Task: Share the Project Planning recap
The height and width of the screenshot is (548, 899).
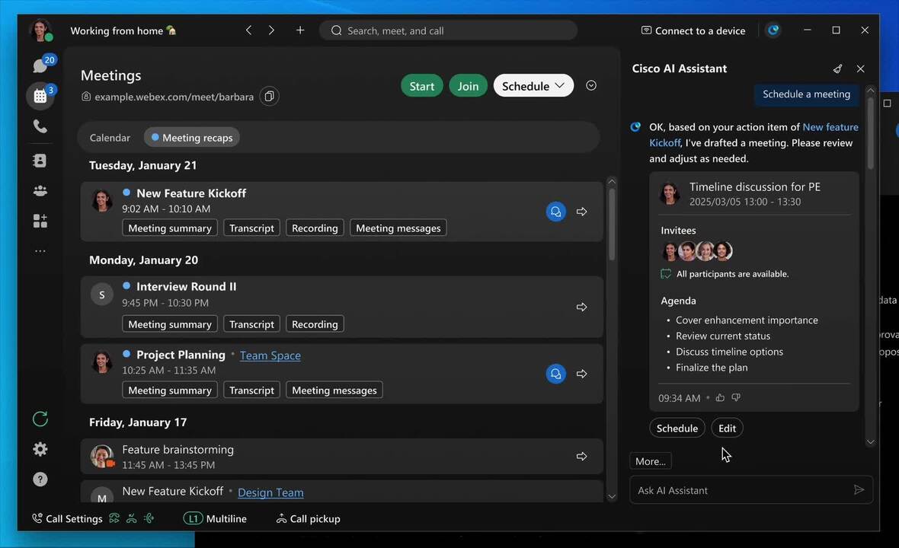Action: 581,374
